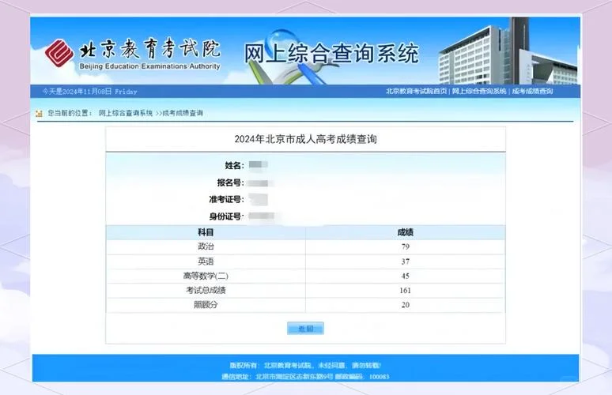The width and height of the screenshot is (612, 395).
Task: Select the score 79 for 政治
Action: 405,246
